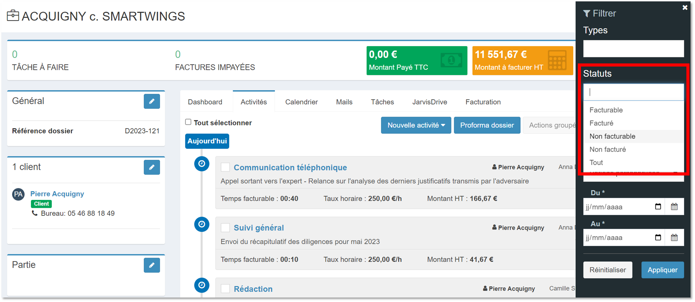The height and width of the screenshot is (302, 695).
Task: Click the clock icon beside Suivi général
Action: [x=202, y=224]
